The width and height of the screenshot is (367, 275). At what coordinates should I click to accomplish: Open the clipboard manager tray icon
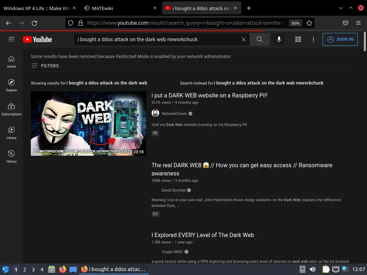coord(326,269)
